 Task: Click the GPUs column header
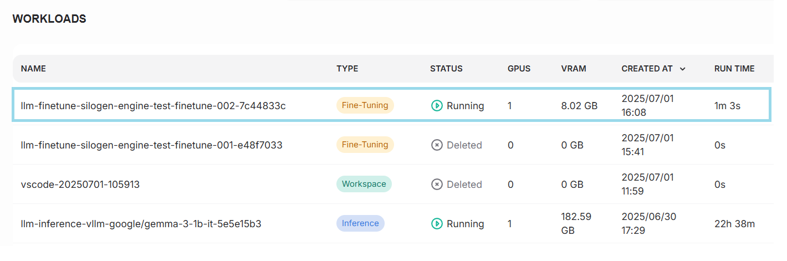519,69
